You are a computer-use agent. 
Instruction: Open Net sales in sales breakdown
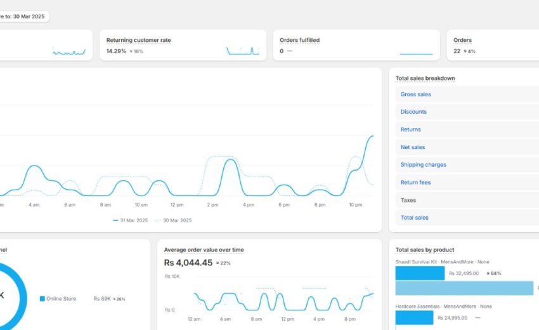click(x=413, y=147)
